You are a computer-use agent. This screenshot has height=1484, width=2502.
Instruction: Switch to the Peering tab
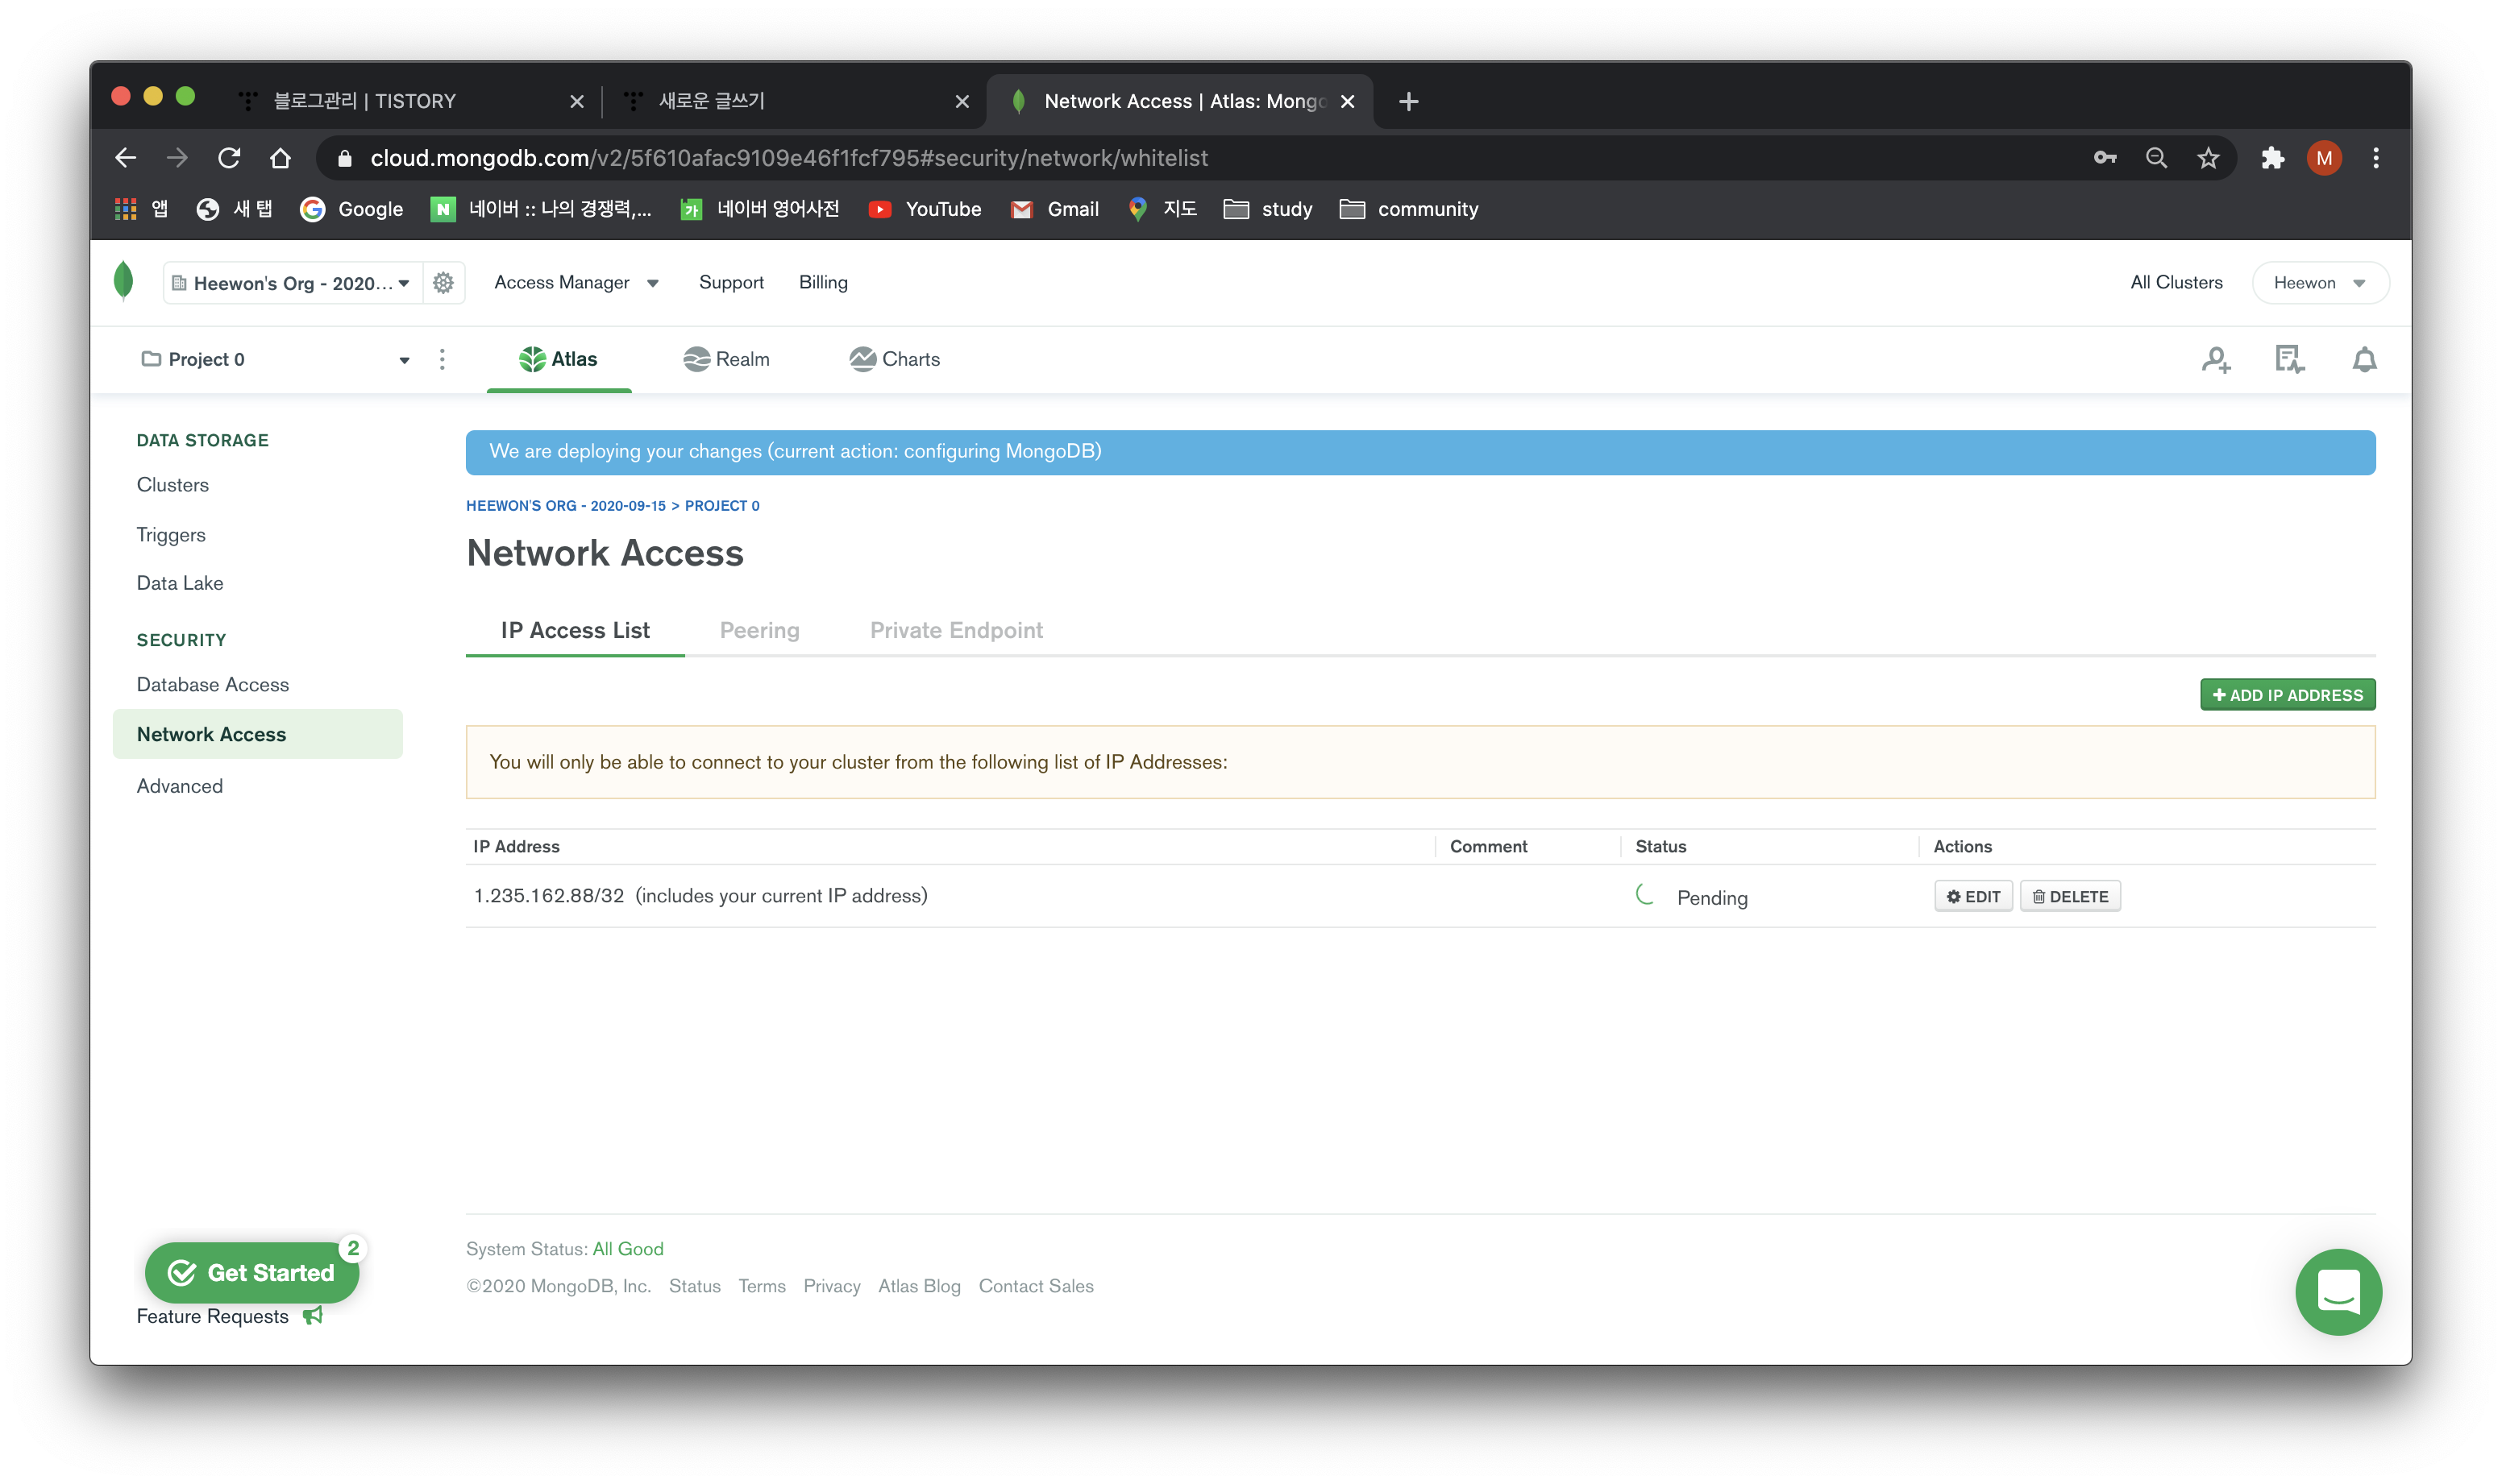759,630
